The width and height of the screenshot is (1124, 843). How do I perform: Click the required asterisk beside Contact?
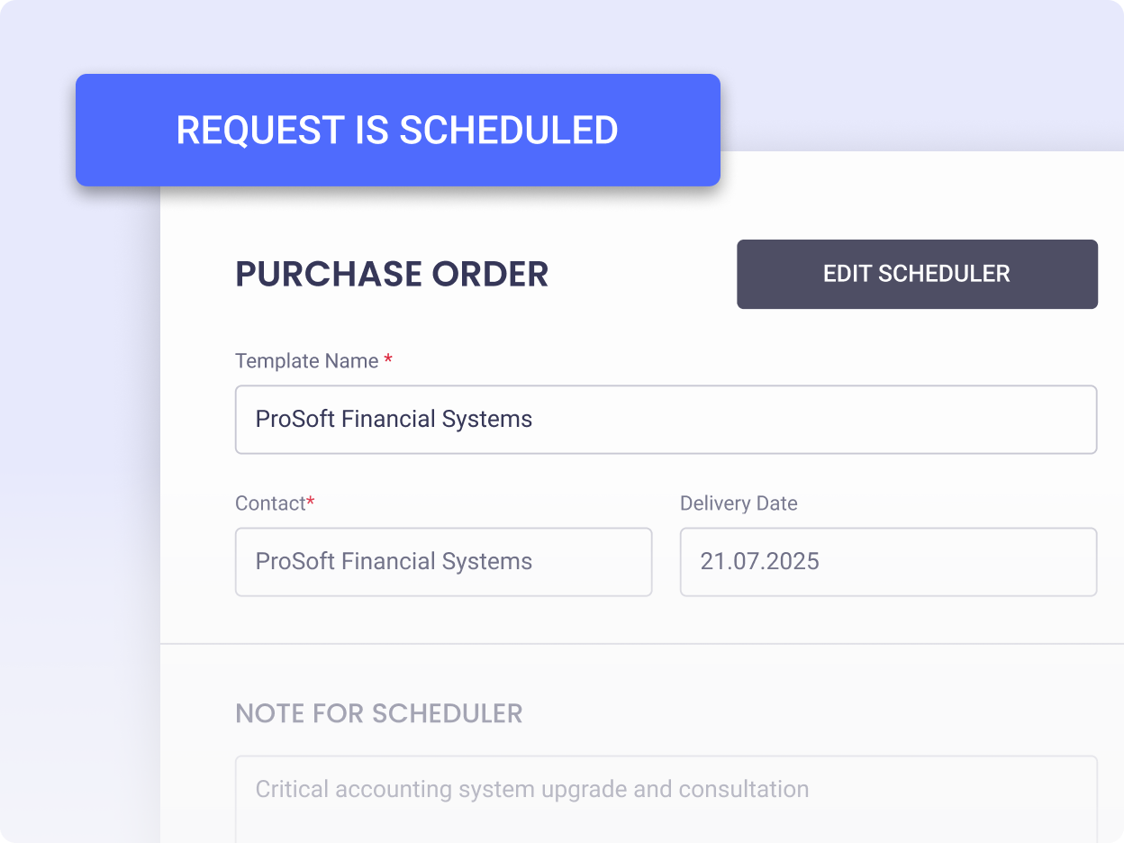pos(310,501)
